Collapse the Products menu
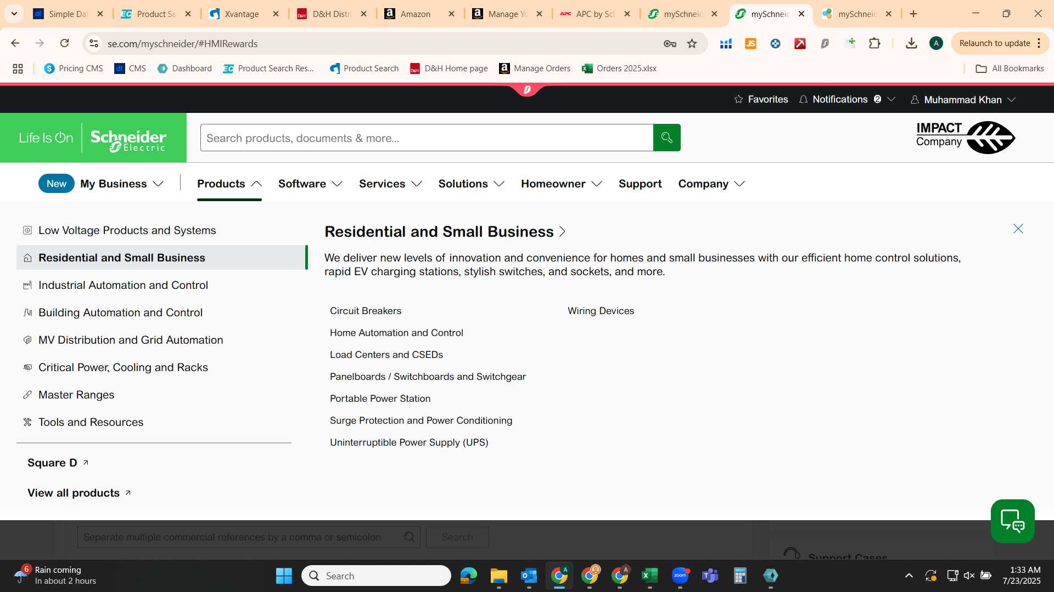 (x=229, y=184)
